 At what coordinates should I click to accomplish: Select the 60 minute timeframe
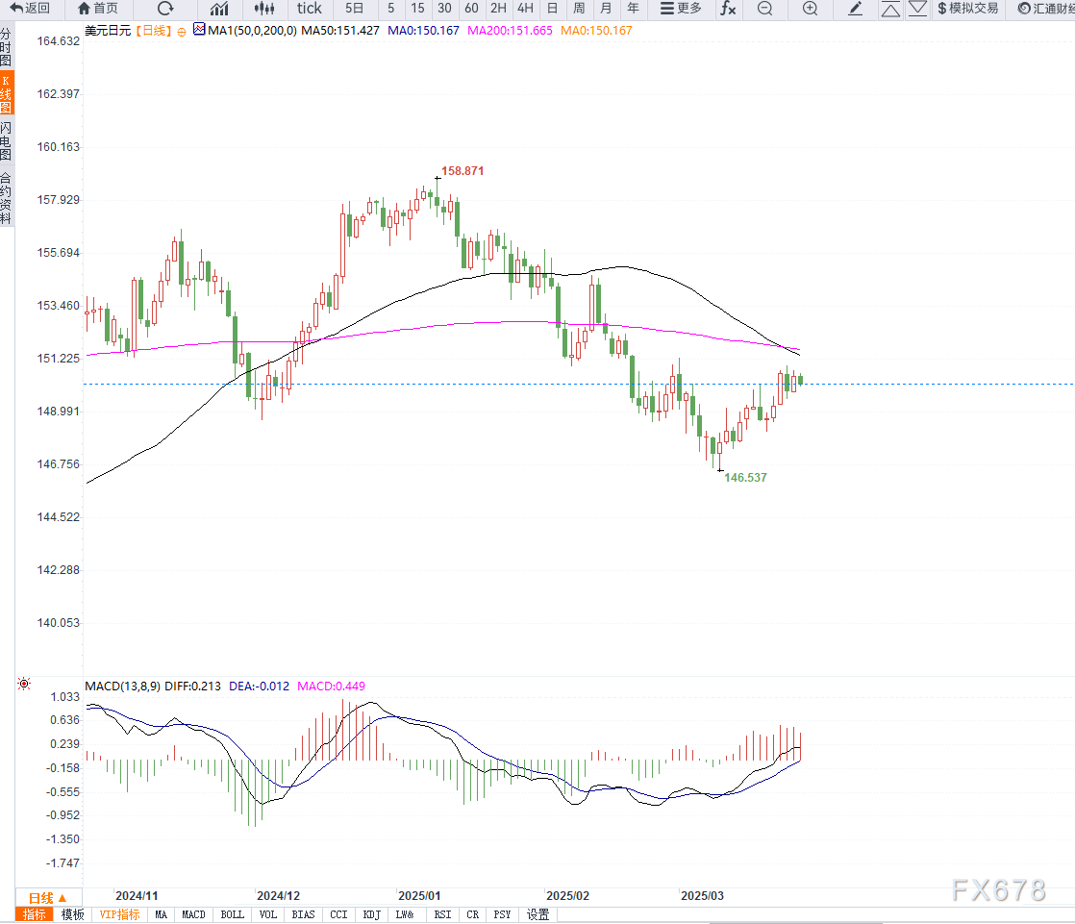coord(471,9)
